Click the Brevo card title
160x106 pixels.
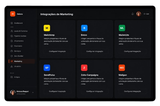(x=84, y=35)
